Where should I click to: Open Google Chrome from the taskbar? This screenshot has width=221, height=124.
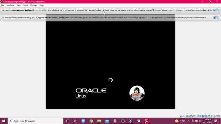[91, 121]
